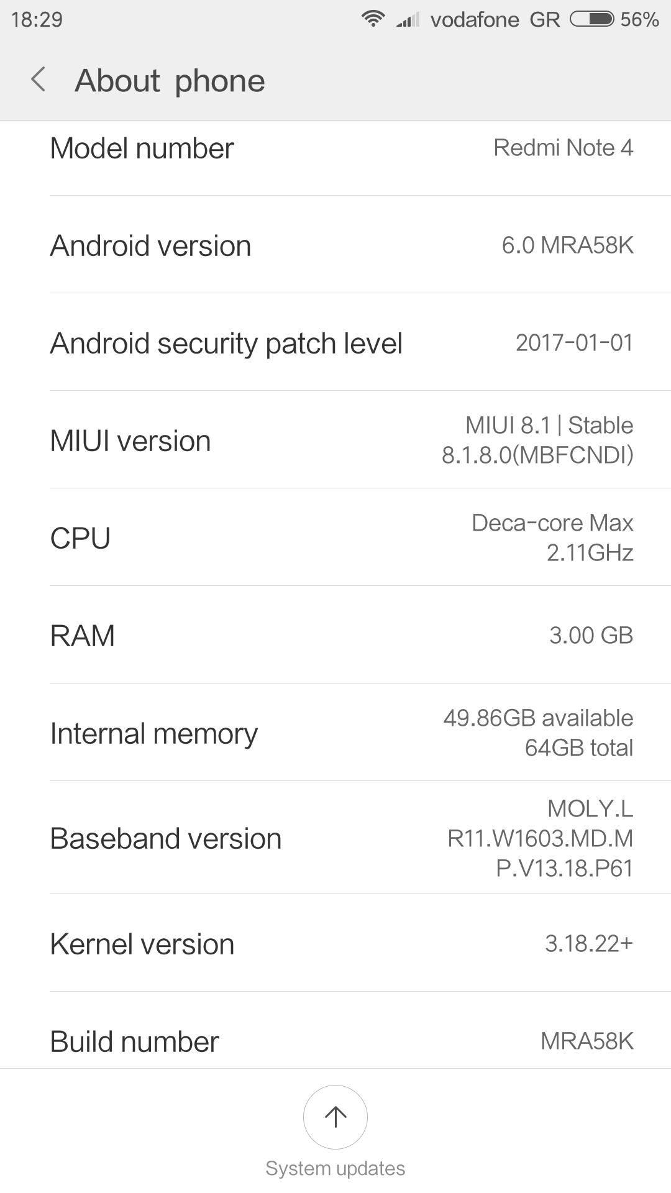
Task: Tap the Wi-Fi status icon
Action: (373, 19)
